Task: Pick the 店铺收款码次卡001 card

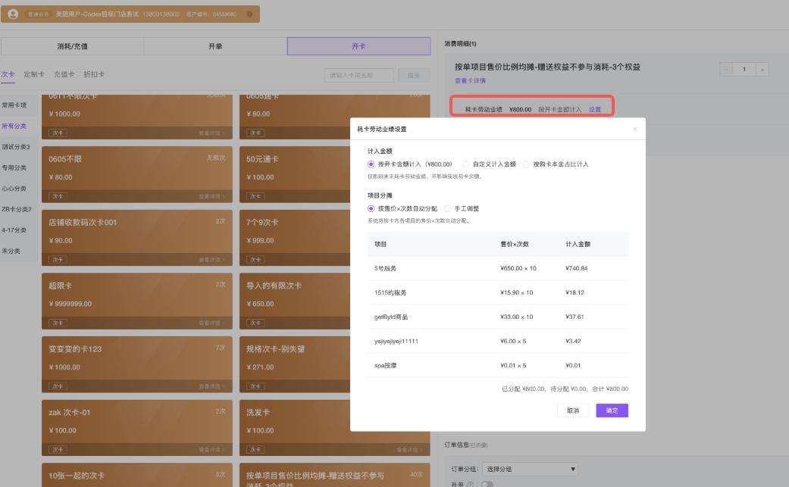Action: pyautogui.click(x=137, y=238)
